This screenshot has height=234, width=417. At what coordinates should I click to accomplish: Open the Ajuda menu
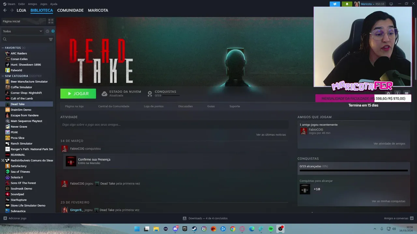(54, 4)
